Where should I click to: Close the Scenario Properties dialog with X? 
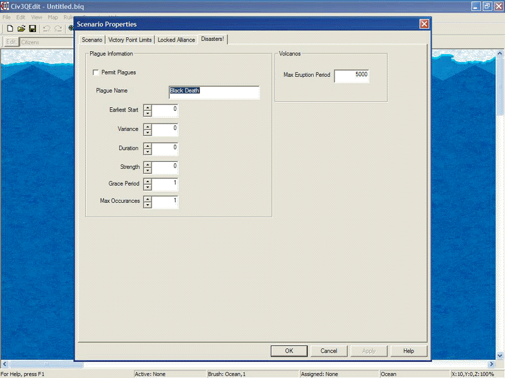pos(424,24)
